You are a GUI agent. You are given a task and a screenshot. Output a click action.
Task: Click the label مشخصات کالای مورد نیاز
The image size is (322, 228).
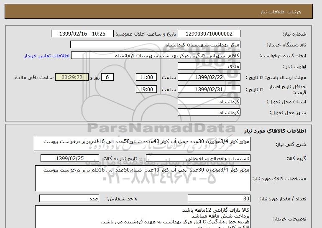(279, 179)
